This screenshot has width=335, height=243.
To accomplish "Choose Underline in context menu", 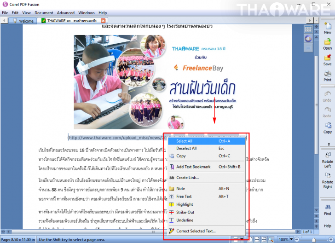I will coord(206,220).
